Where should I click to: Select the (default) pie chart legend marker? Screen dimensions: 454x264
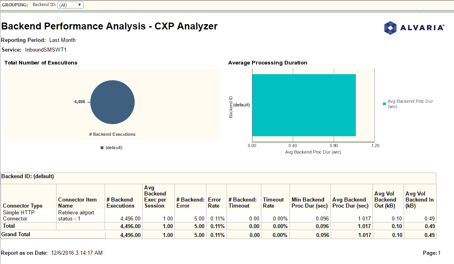click(x=102, y=148)
